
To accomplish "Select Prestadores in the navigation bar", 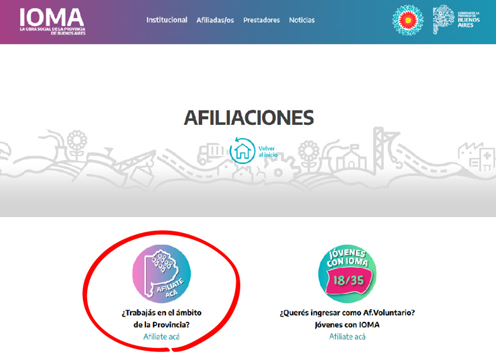I will pyautogui.click(x=261, y=20).
